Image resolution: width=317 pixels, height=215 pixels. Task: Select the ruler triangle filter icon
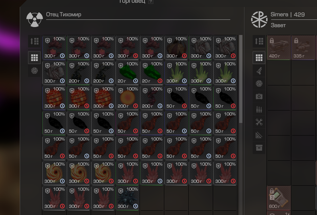[259, 135]
